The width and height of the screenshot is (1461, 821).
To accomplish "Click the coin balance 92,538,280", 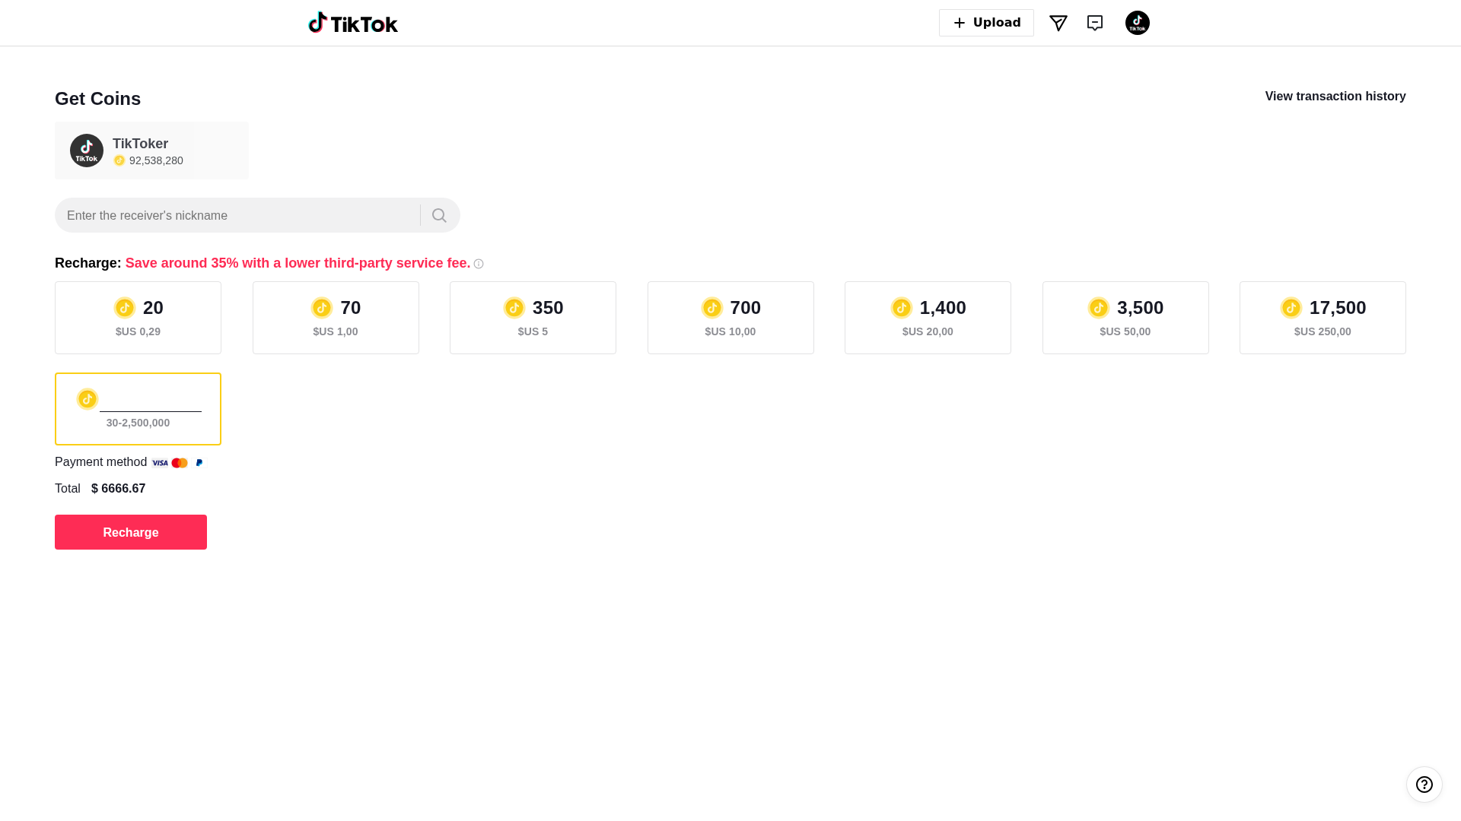I will pyautogui.click(x=155, y=160).
